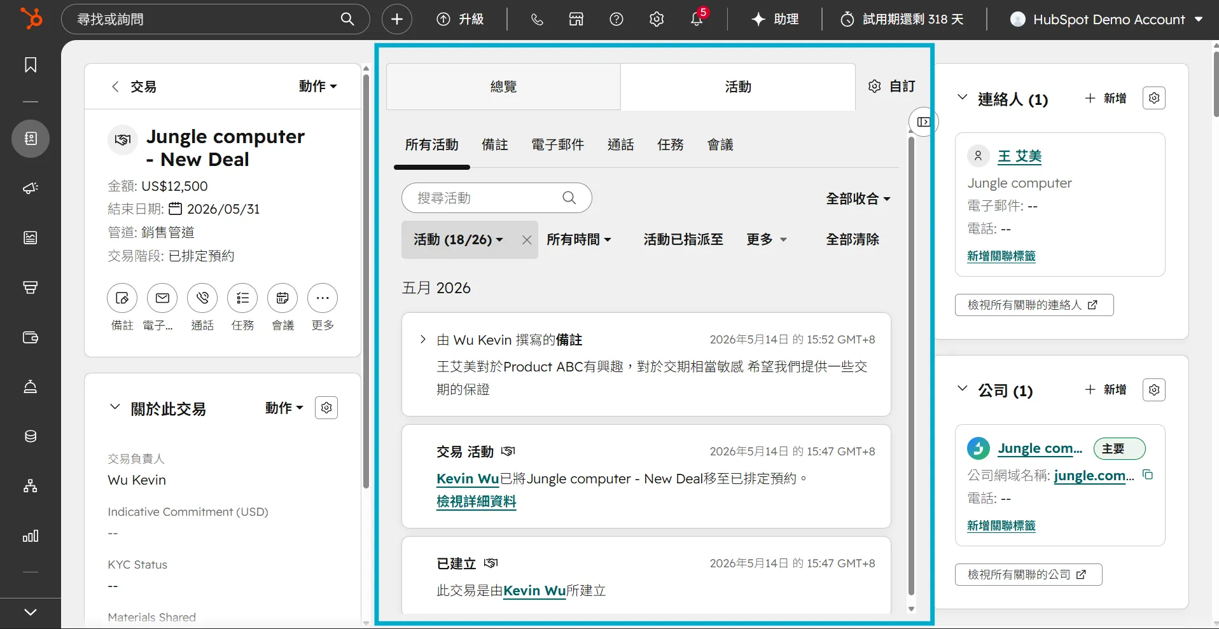The width and height of the screenshot is (1219, 629).
Task: Log a call with the 通話 phone icon
Action: tap(202, 298)
